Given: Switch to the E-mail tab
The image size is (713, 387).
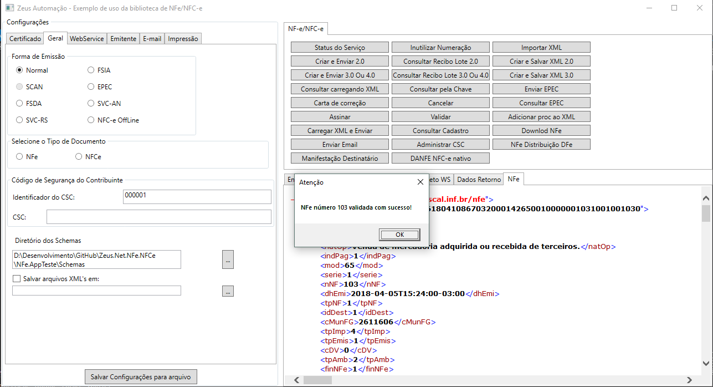Looking at the screenshot, I should [x=152, y=39].
